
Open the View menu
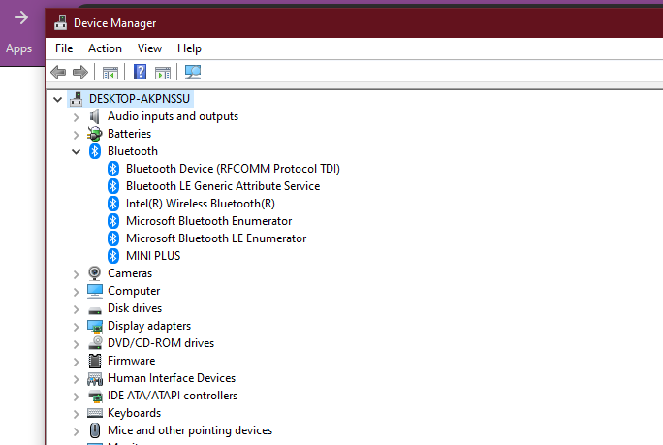149,48
